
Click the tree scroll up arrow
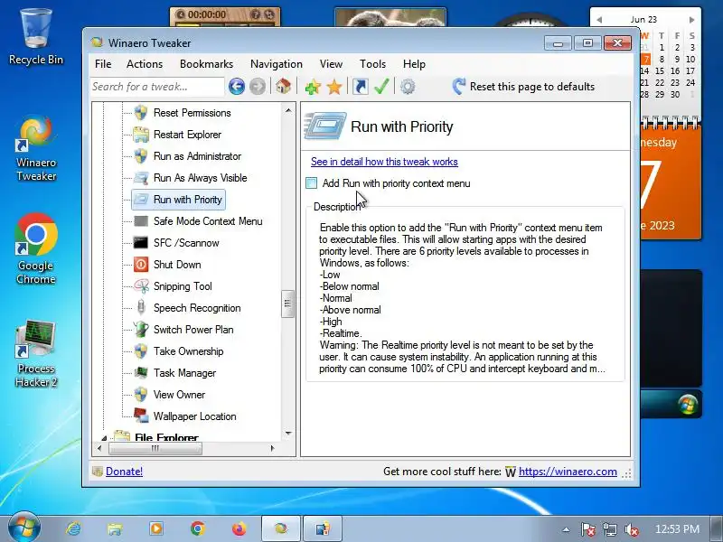click(x=288, y=110)
